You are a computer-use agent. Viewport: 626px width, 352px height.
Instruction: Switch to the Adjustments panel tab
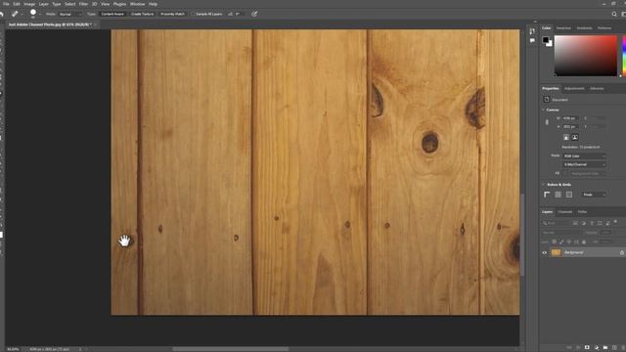click(574, 88)
